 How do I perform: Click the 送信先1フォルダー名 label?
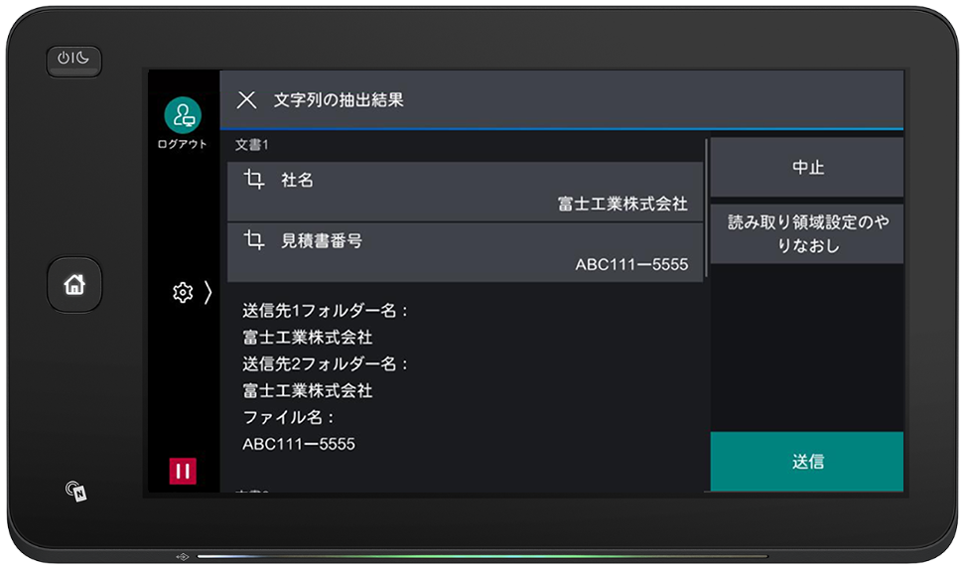click(x=326, y=311)
